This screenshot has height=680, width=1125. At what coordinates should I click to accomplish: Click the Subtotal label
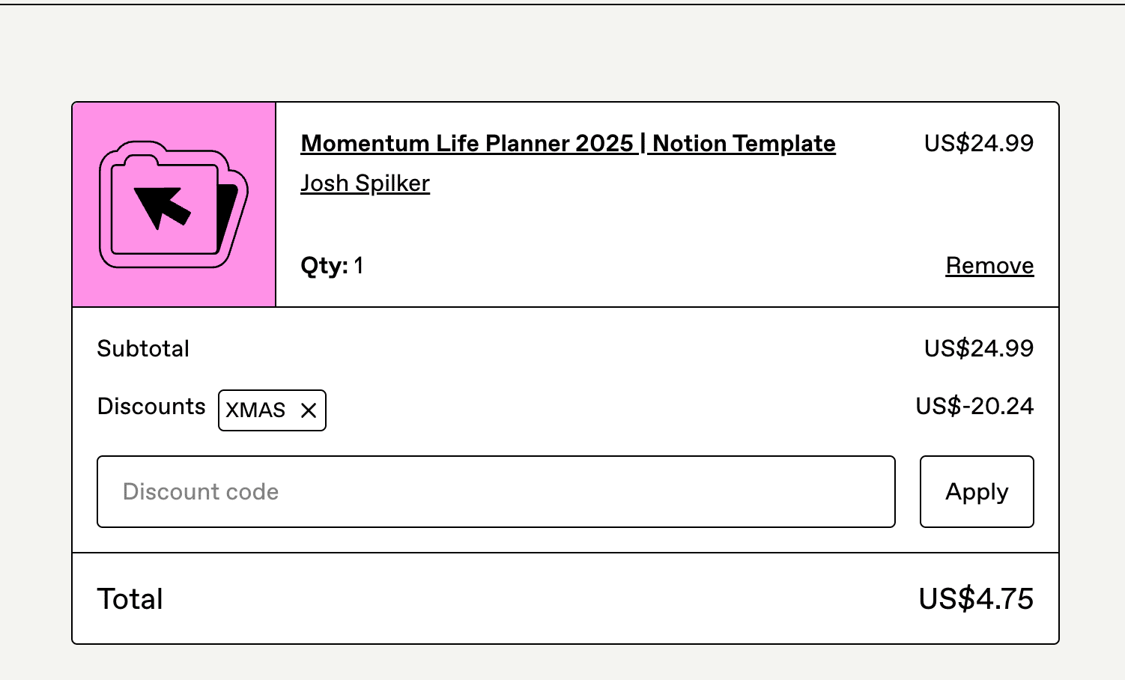(143, 349)
